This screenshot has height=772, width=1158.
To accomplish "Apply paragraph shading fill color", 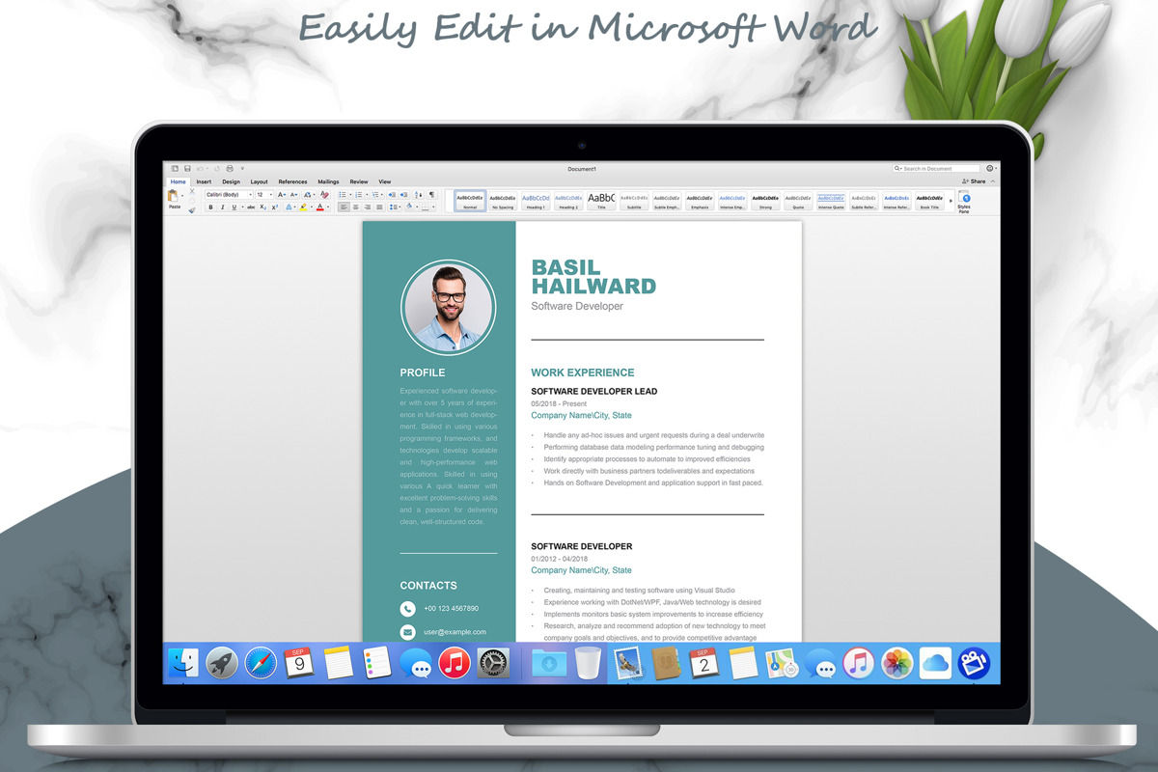I will [409, 207].
